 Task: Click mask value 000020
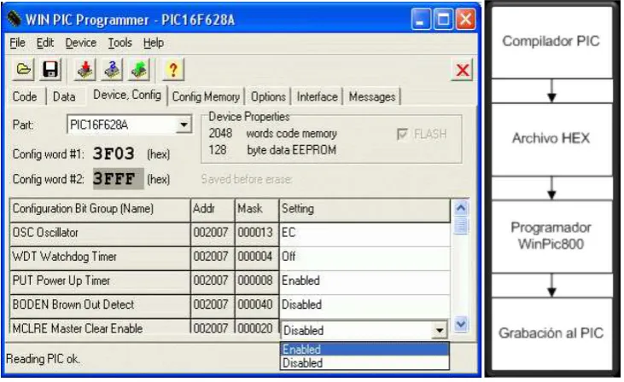click(255, 328)
